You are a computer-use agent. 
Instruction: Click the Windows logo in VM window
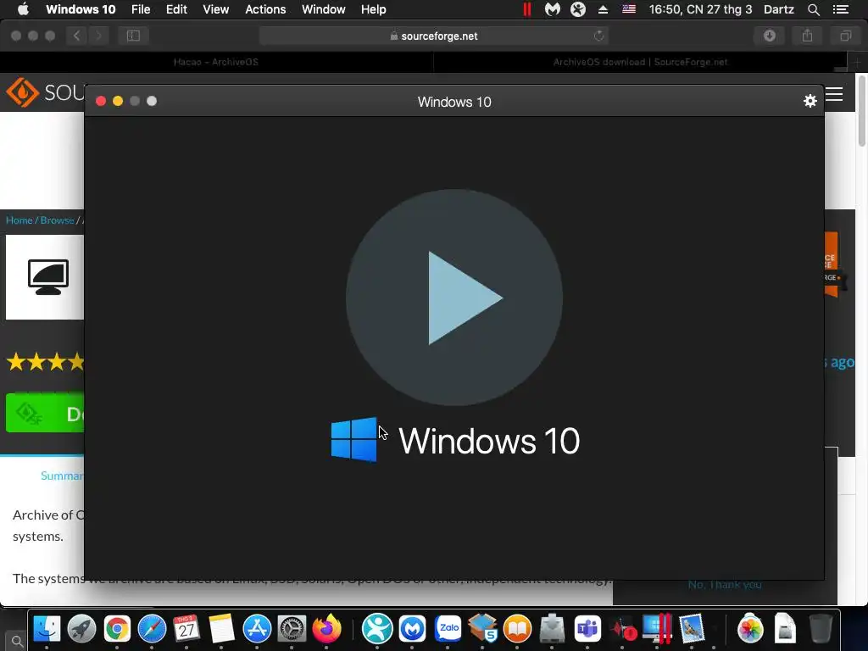pyautogui.click(x=353, y=440)
